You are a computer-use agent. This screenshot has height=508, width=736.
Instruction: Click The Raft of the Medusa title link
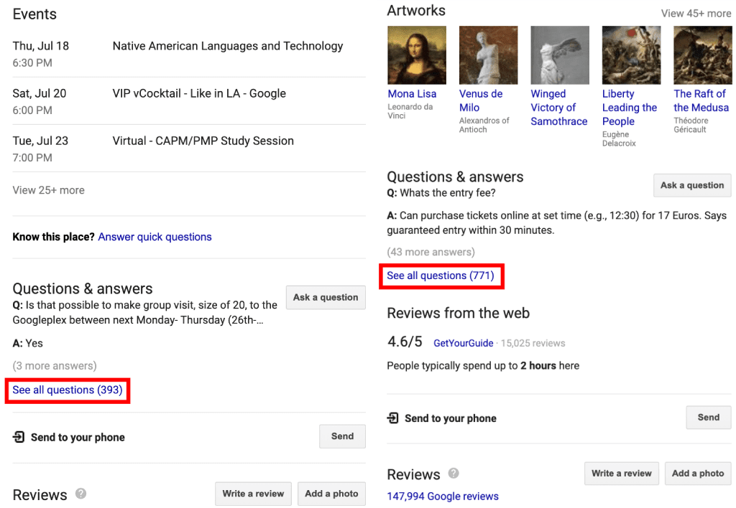(x=701, y=100)
